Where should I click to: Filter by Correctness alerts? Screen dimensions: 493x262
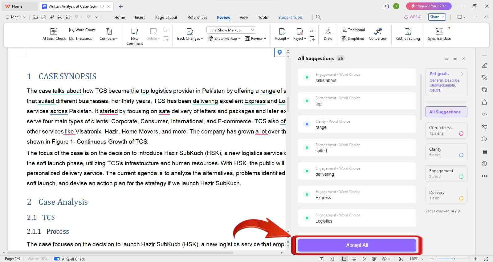pyautogui.click(x=446, y=130)
